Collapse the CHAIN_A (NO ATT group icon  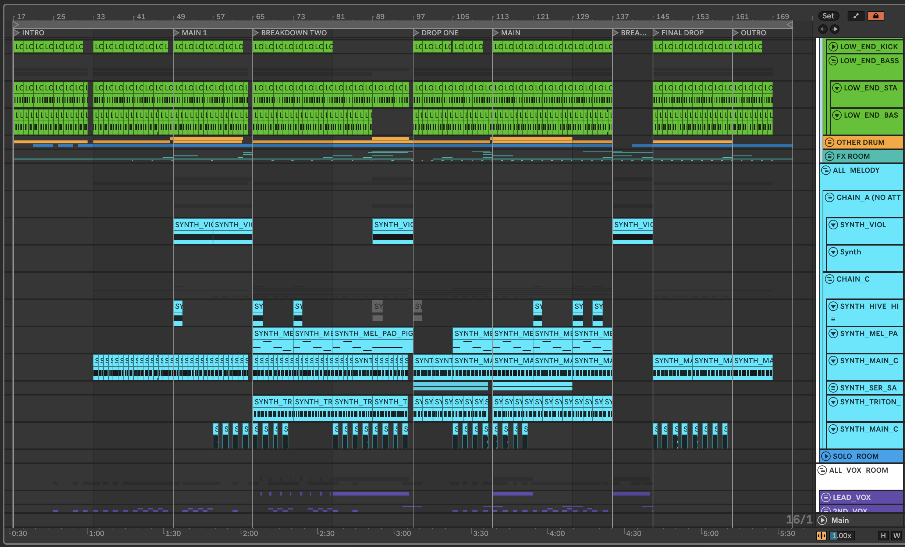830,197
